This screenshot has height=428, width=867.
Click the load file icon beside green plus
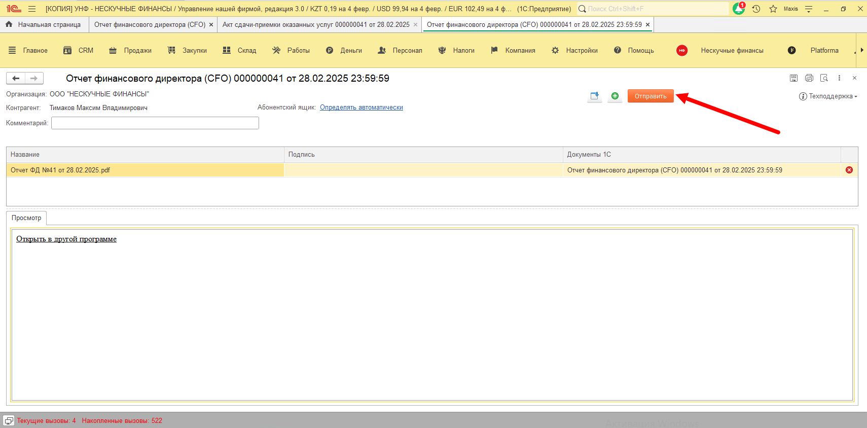coord(595,96)
